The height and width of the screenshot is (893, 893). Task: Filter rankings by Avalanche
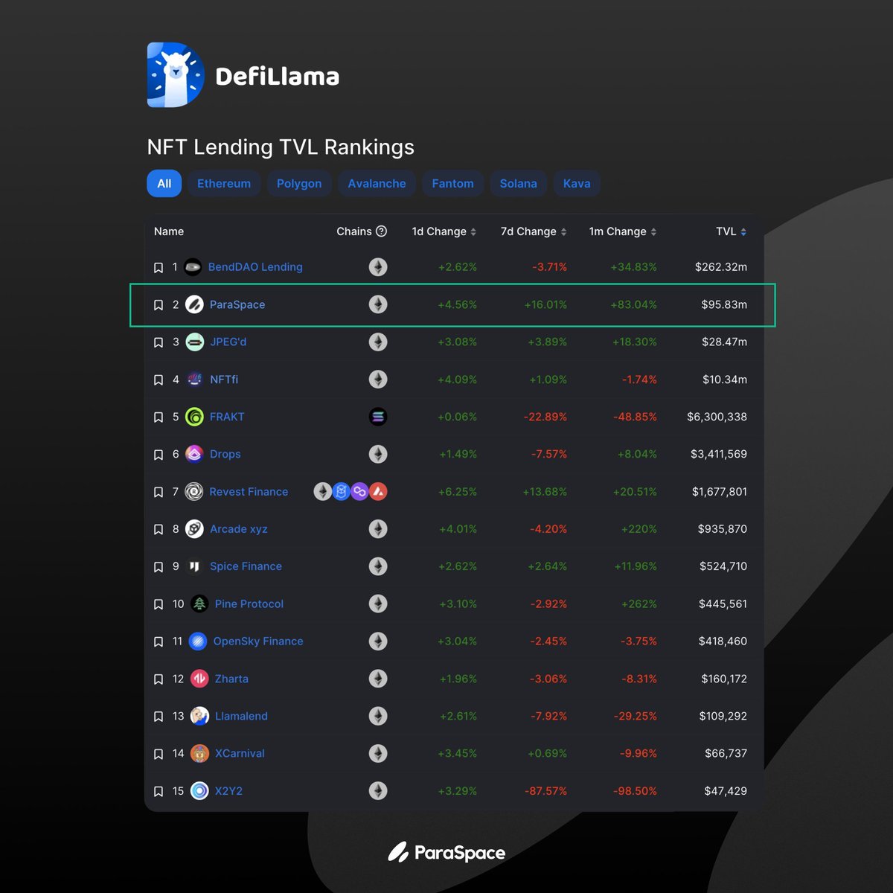tap(377, 184)
